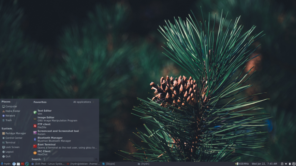The width and height of the screenshot is (296, 166).
Task: Open Network in Places list
Action: [9, 116]
